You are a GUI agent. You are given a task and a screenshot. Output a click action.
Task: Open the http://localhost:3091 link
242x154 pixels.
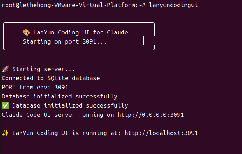(x=161, y=133)
